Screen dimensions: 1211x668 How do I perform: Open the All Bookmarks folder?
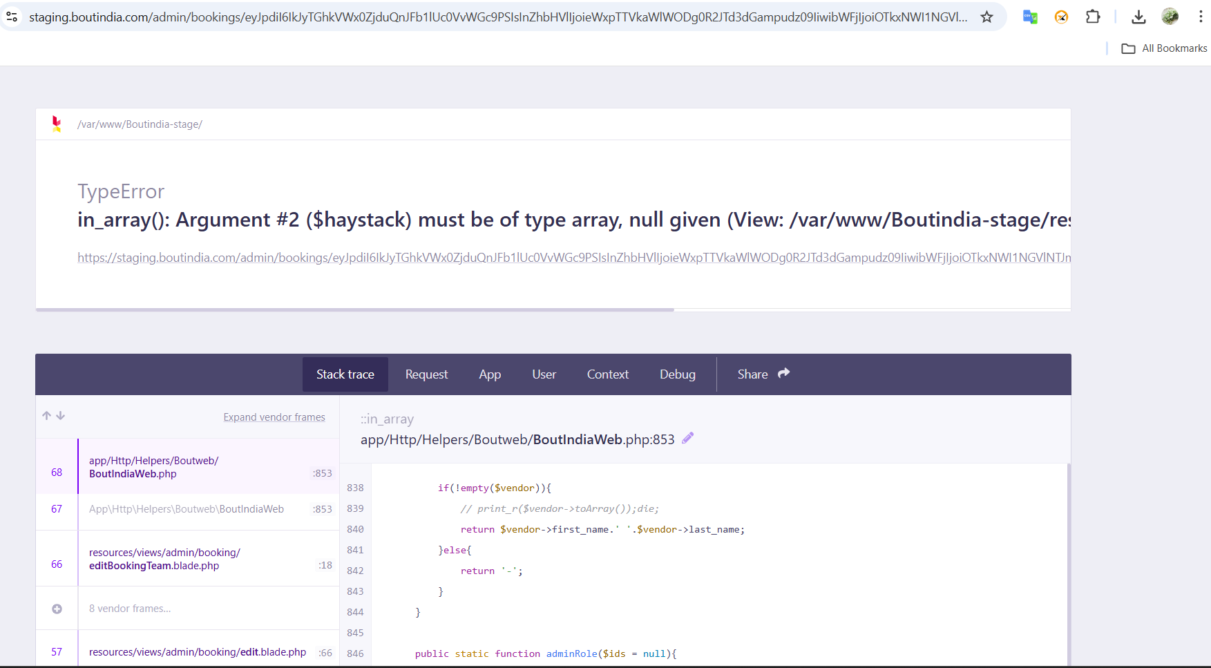point(1165,48)
